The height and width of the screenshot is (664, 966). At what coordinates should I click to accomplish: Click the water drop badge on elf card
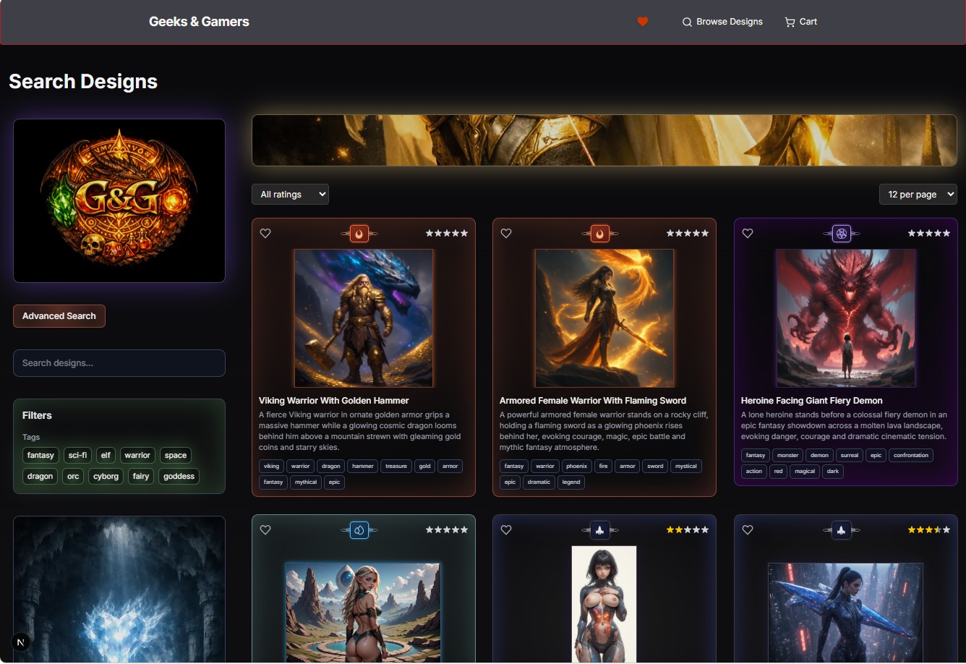[359, 530]
